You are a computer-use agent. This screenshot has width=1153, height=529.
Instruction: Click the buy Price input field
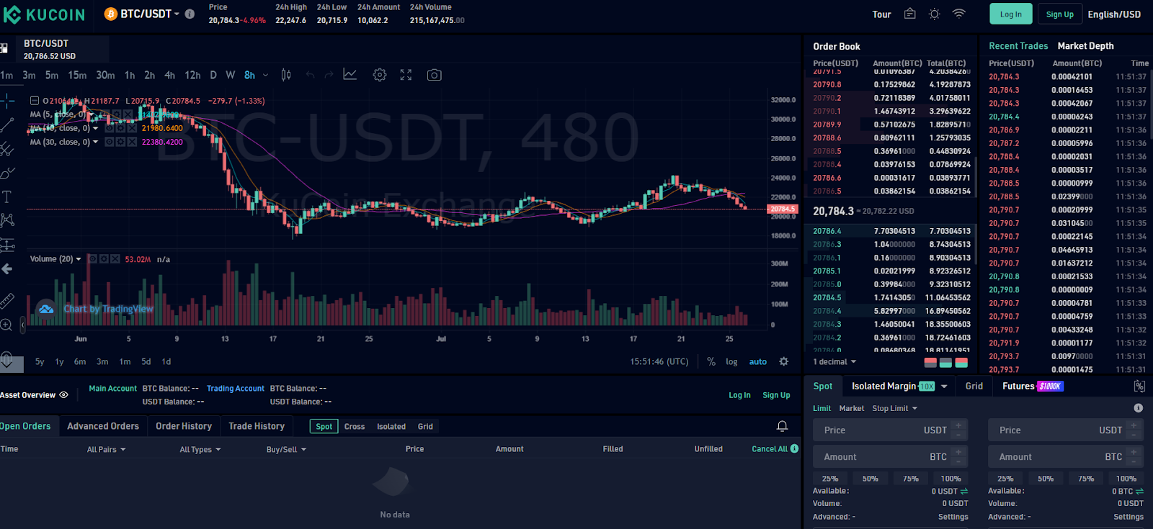pyautogui.click(x=890, y=430)
